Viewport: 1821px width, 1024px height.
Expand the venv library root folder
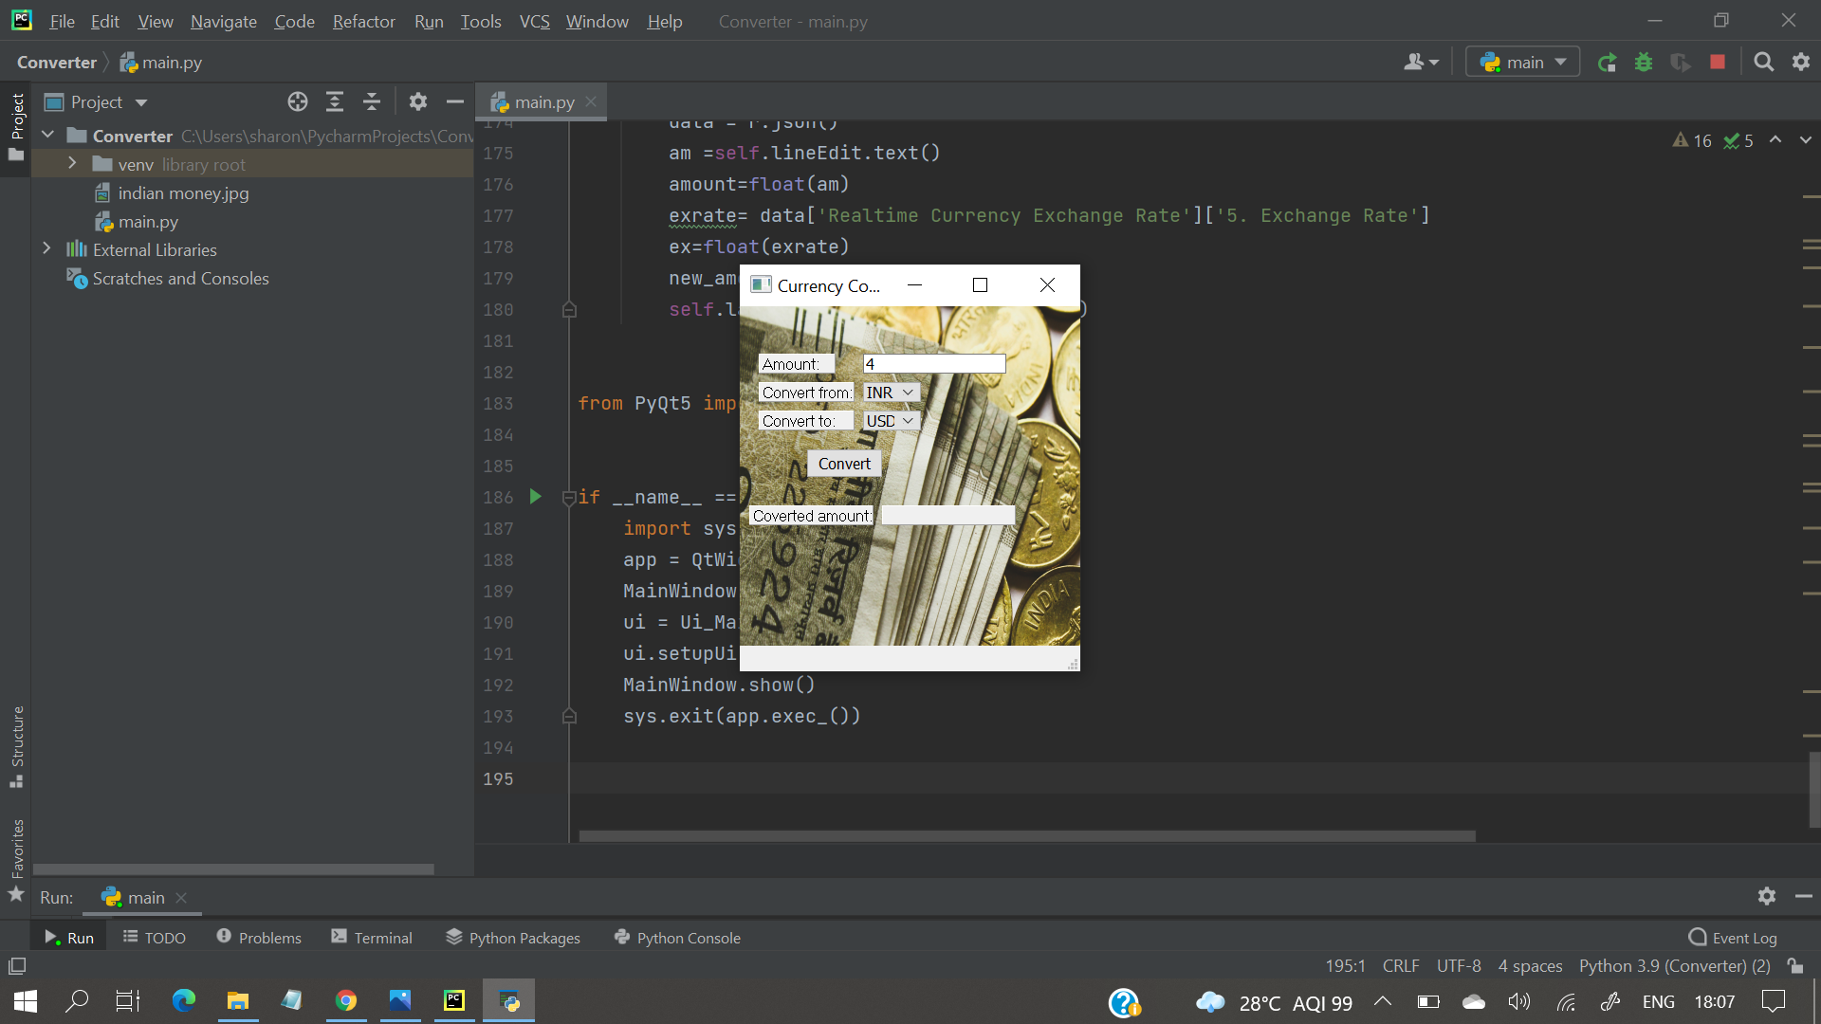pyautogui.click(x=72, y=164)
